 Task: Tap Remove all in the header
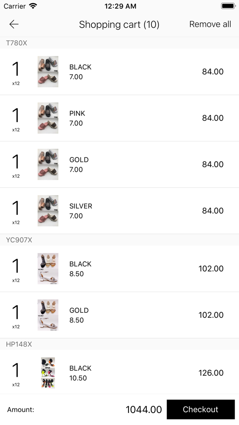(210, 24)
